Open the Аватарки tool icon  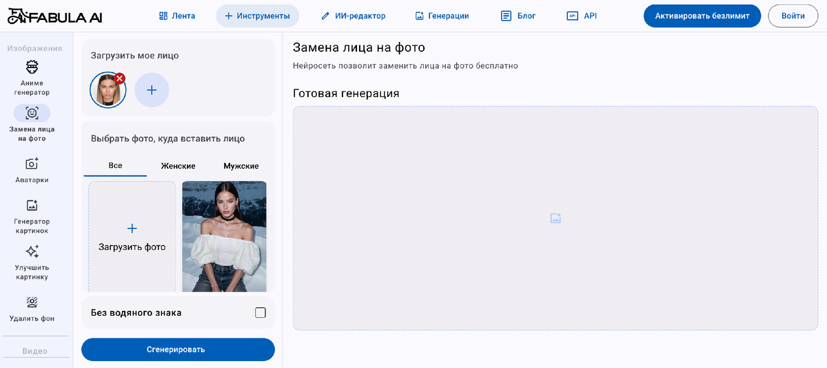point(32,164)
